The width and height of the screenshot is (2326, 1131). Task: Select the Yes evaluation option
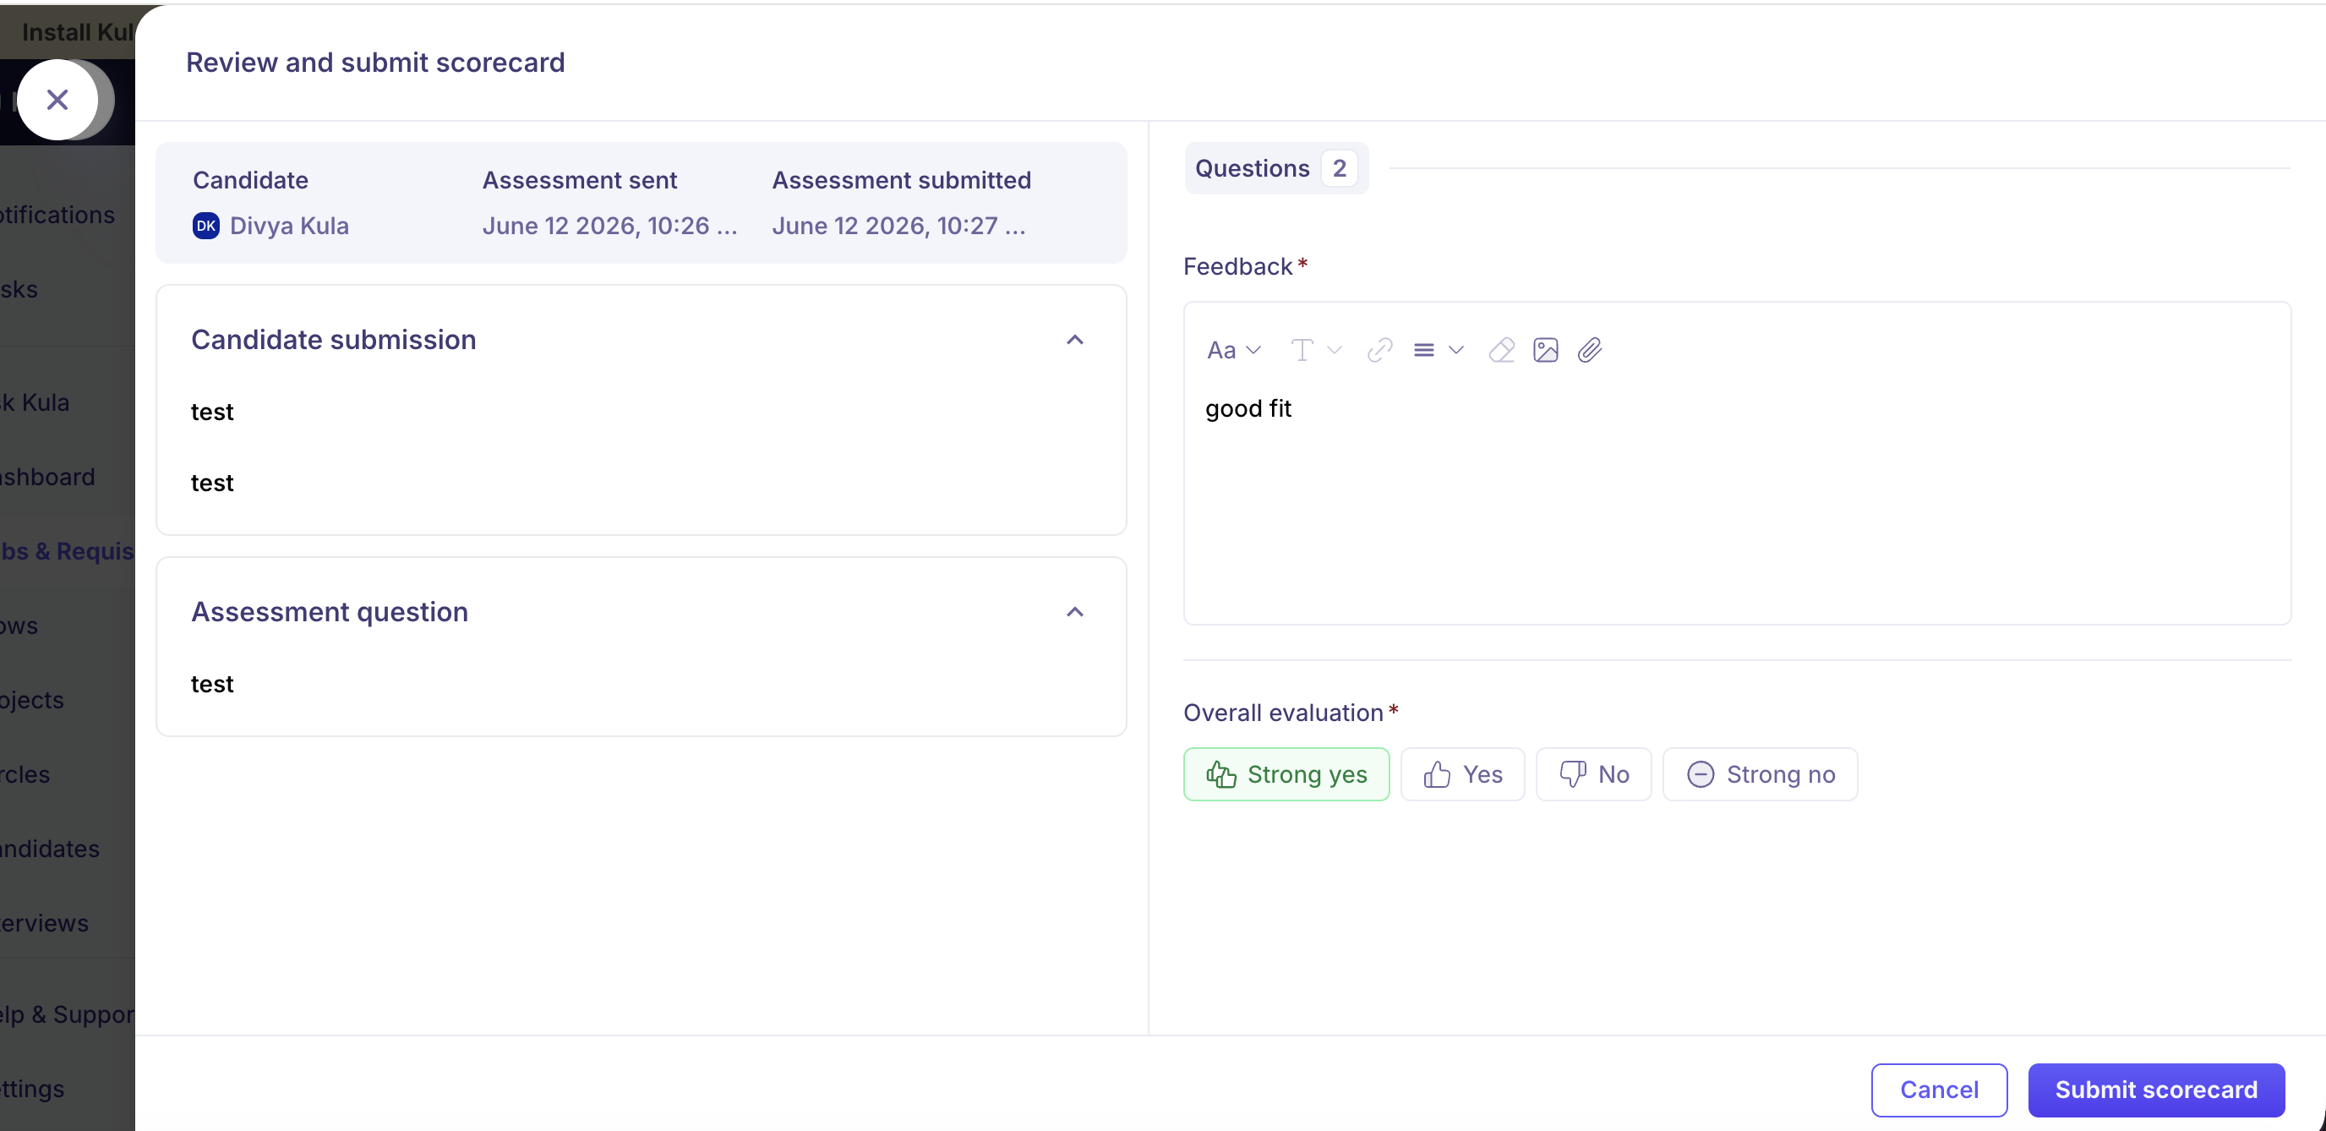[1463, 774]
